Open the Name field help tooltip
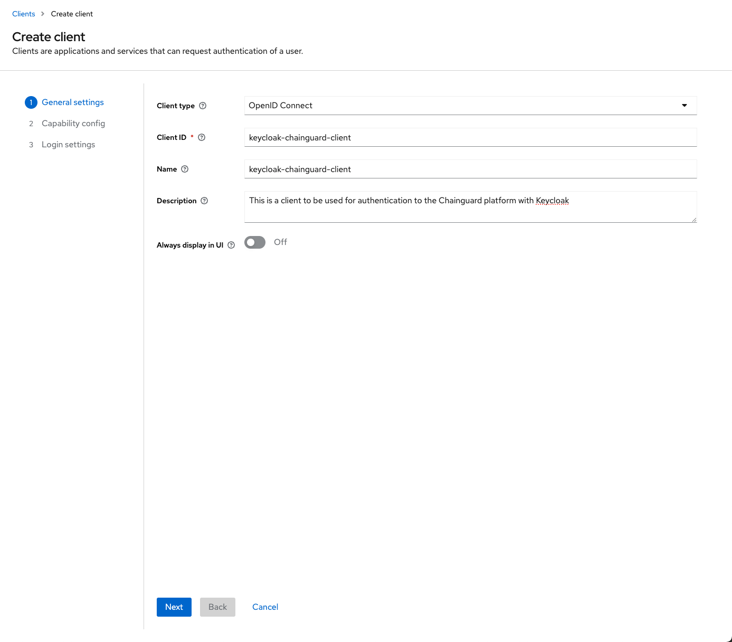The width and height of the screenshot is (732, 642). click(185, 169)
